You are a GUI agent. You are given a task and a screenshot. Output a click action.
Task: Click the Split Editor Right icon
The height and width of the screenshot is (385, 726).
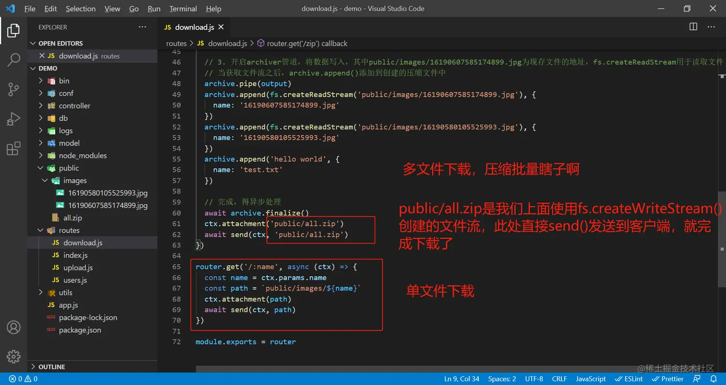[693, 27]
